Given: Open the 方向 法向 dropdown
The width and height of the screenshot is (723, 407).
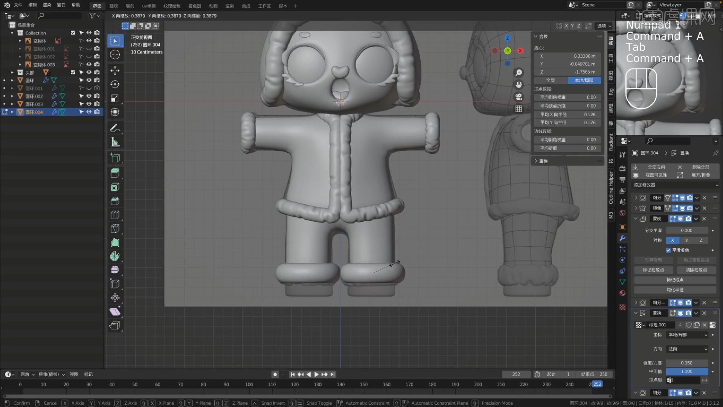Looking at the screenshot, I should [x=687, y=349].
